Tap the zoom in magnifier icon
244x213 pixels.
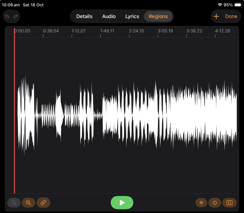28,203
